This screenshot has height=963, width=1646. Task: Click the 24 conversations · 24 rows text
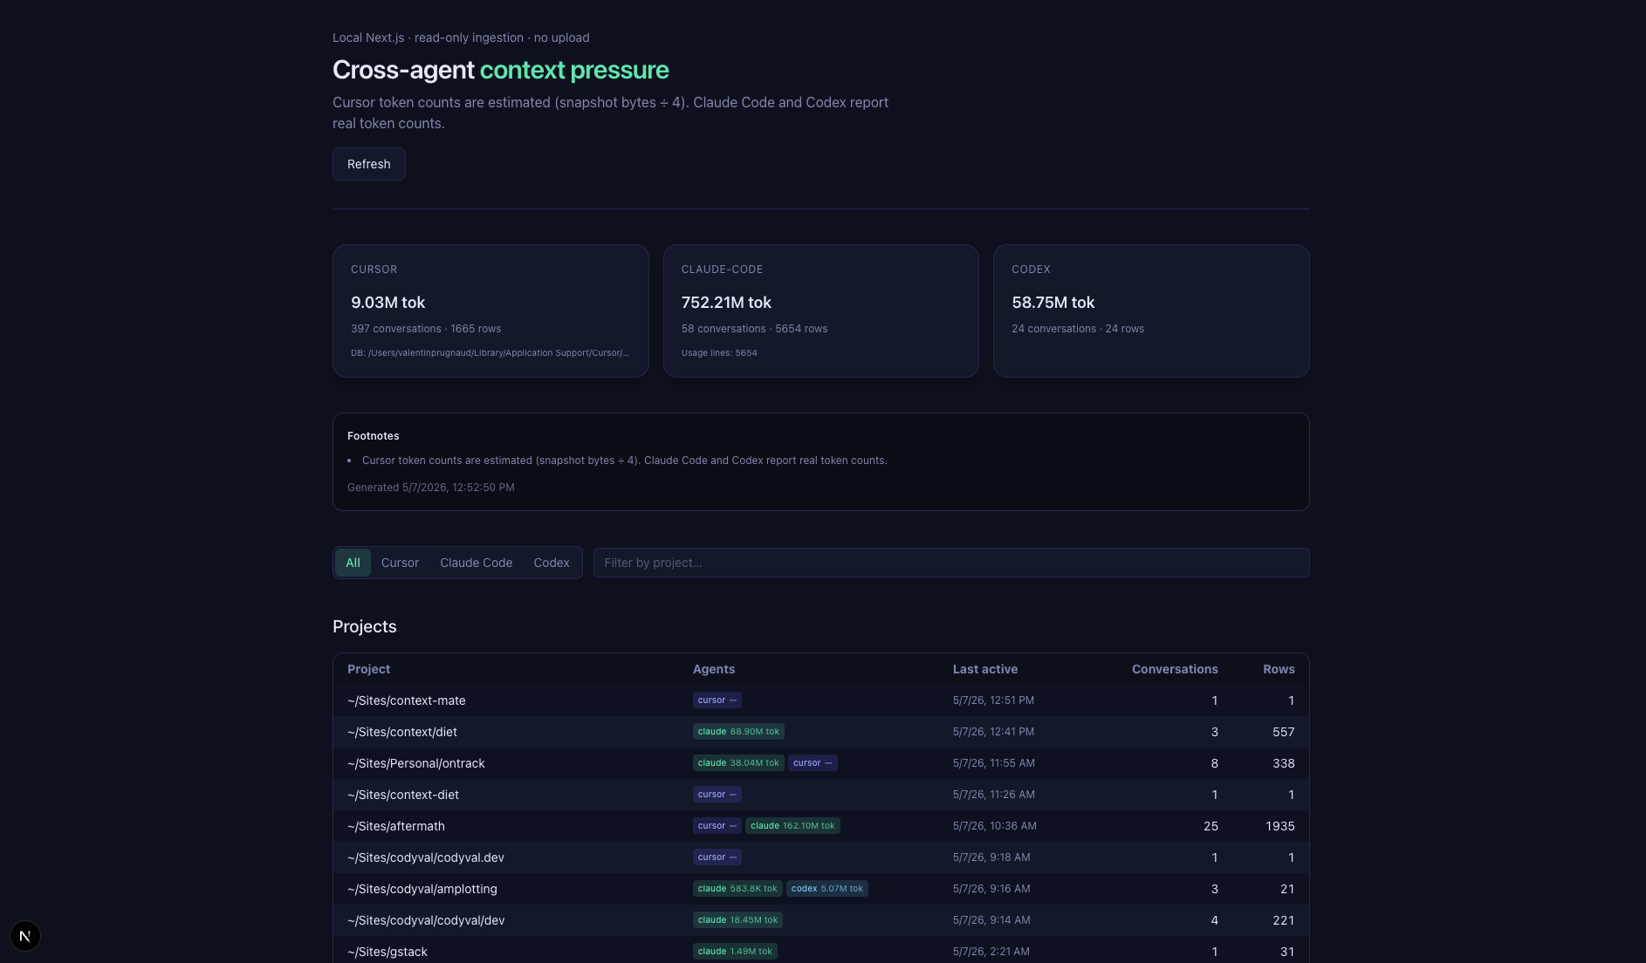(1078, 329)
